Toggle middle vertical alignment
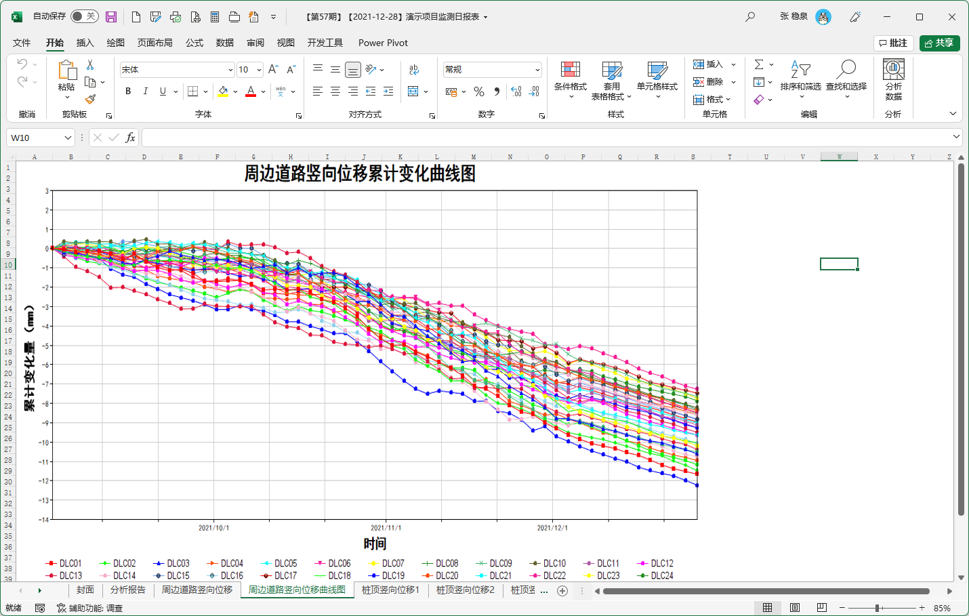This screenshot has height=616, width=969. [x=335, y=69]
